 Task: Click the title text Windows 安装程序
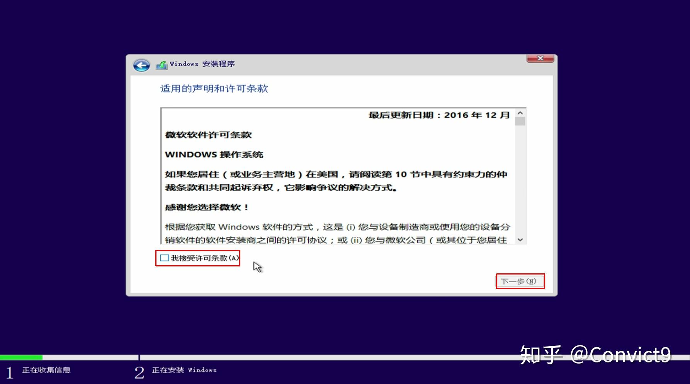(202, 64)
